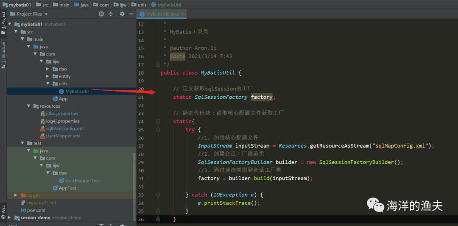This screenshot has width=458, height=226.
Task: Expand the session_demo module
Action: (x=10, y=218)
